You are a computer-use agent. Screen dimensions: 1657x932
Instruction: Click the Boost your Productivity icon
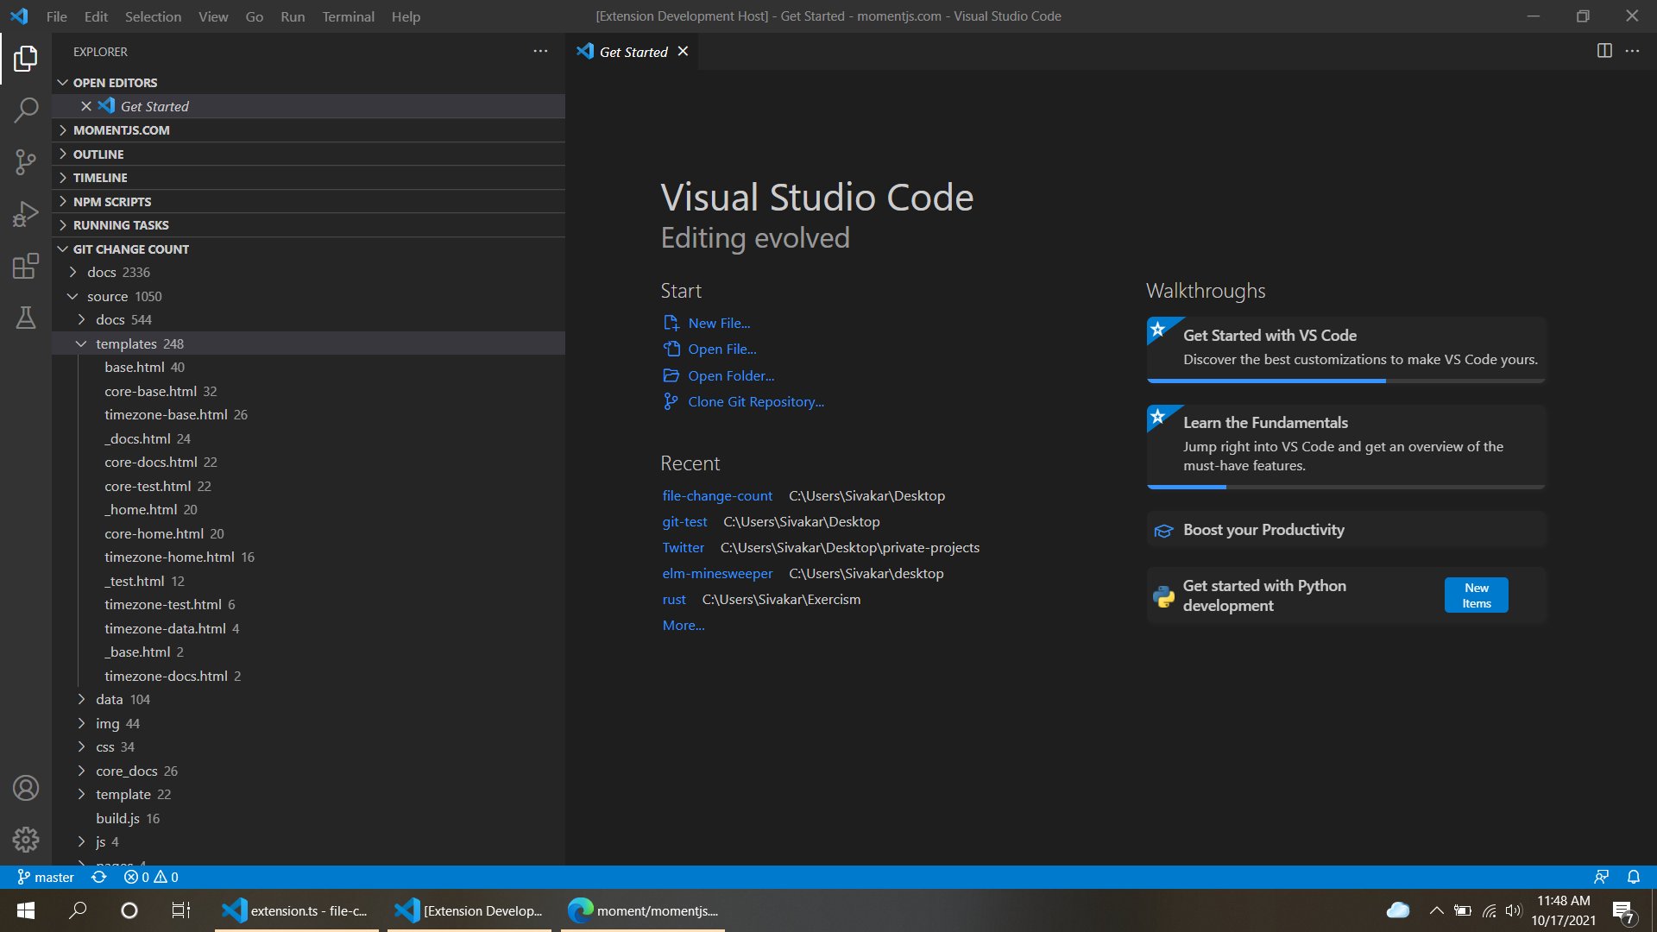(1163, 531)
